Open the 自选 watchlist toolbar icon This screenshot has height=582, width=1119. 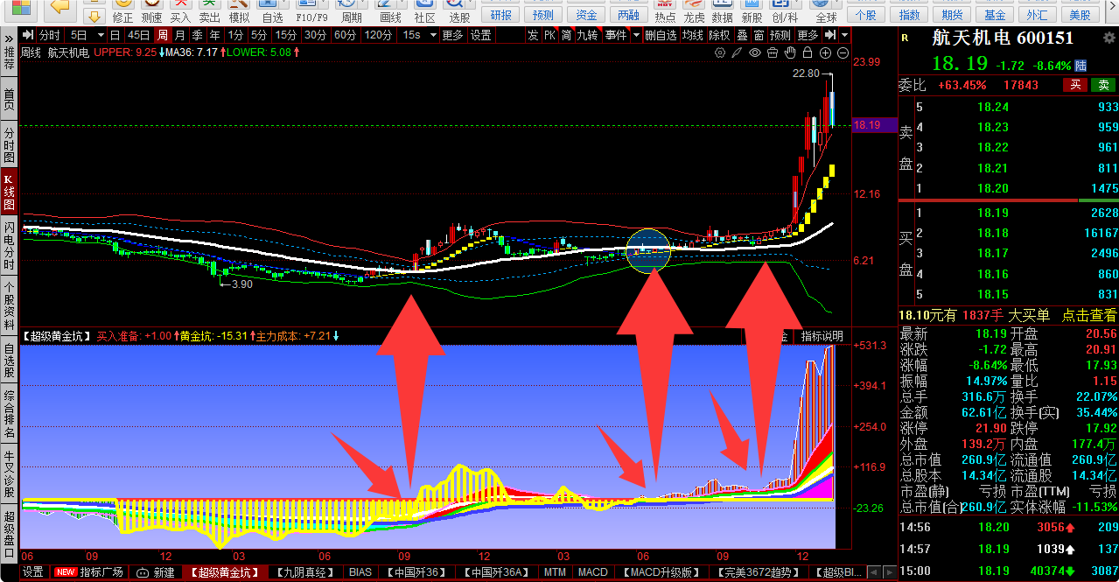pos(272,11)
